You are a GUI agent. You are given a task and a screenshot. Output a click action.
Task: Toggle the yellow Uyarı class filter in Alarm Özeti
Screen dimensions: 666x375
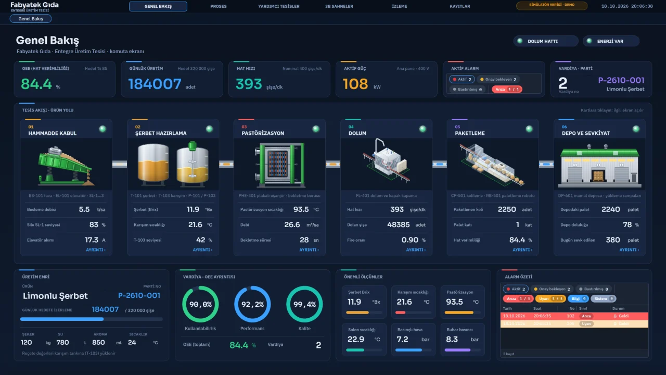pos(550,298)
